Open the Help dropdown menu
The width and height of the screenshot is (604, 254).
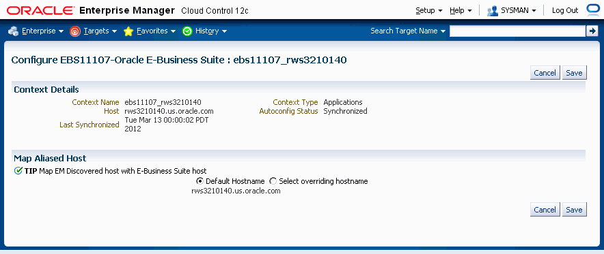pyautogui.click(x=461, y=11)
